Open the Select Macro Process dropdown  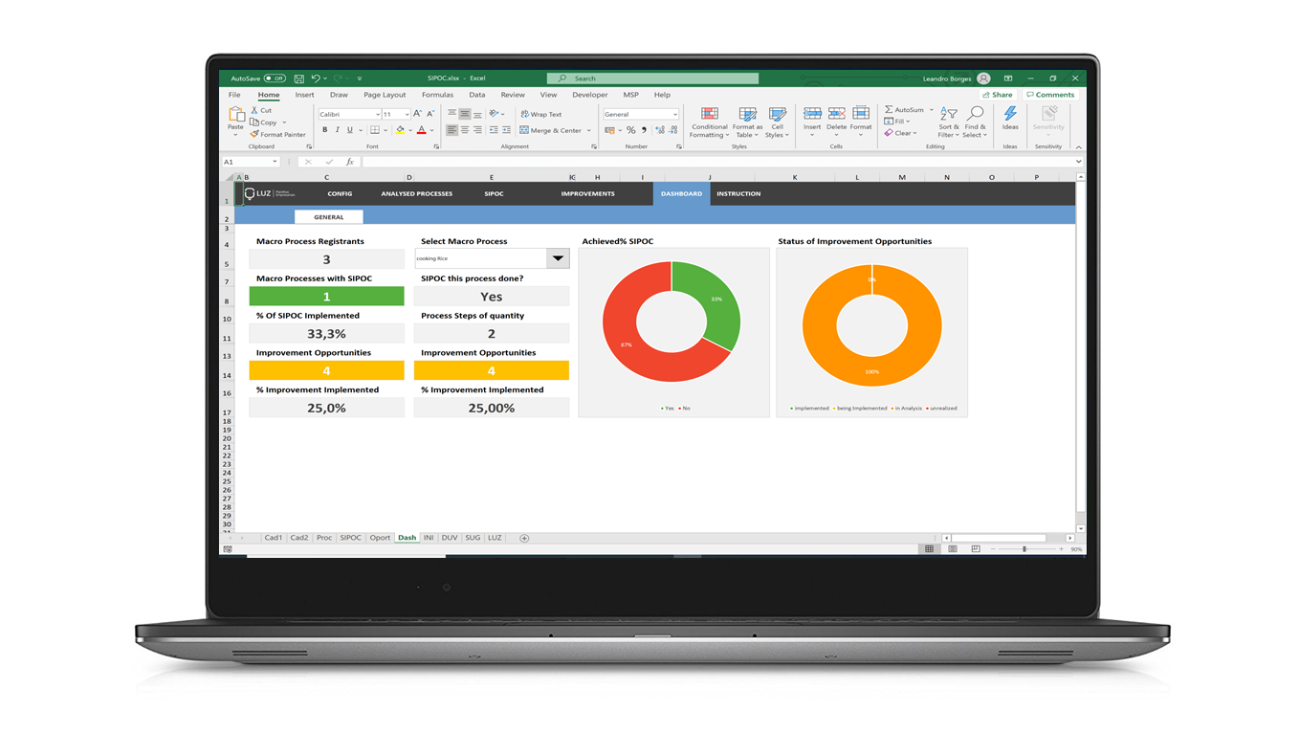tap(558, 257)
